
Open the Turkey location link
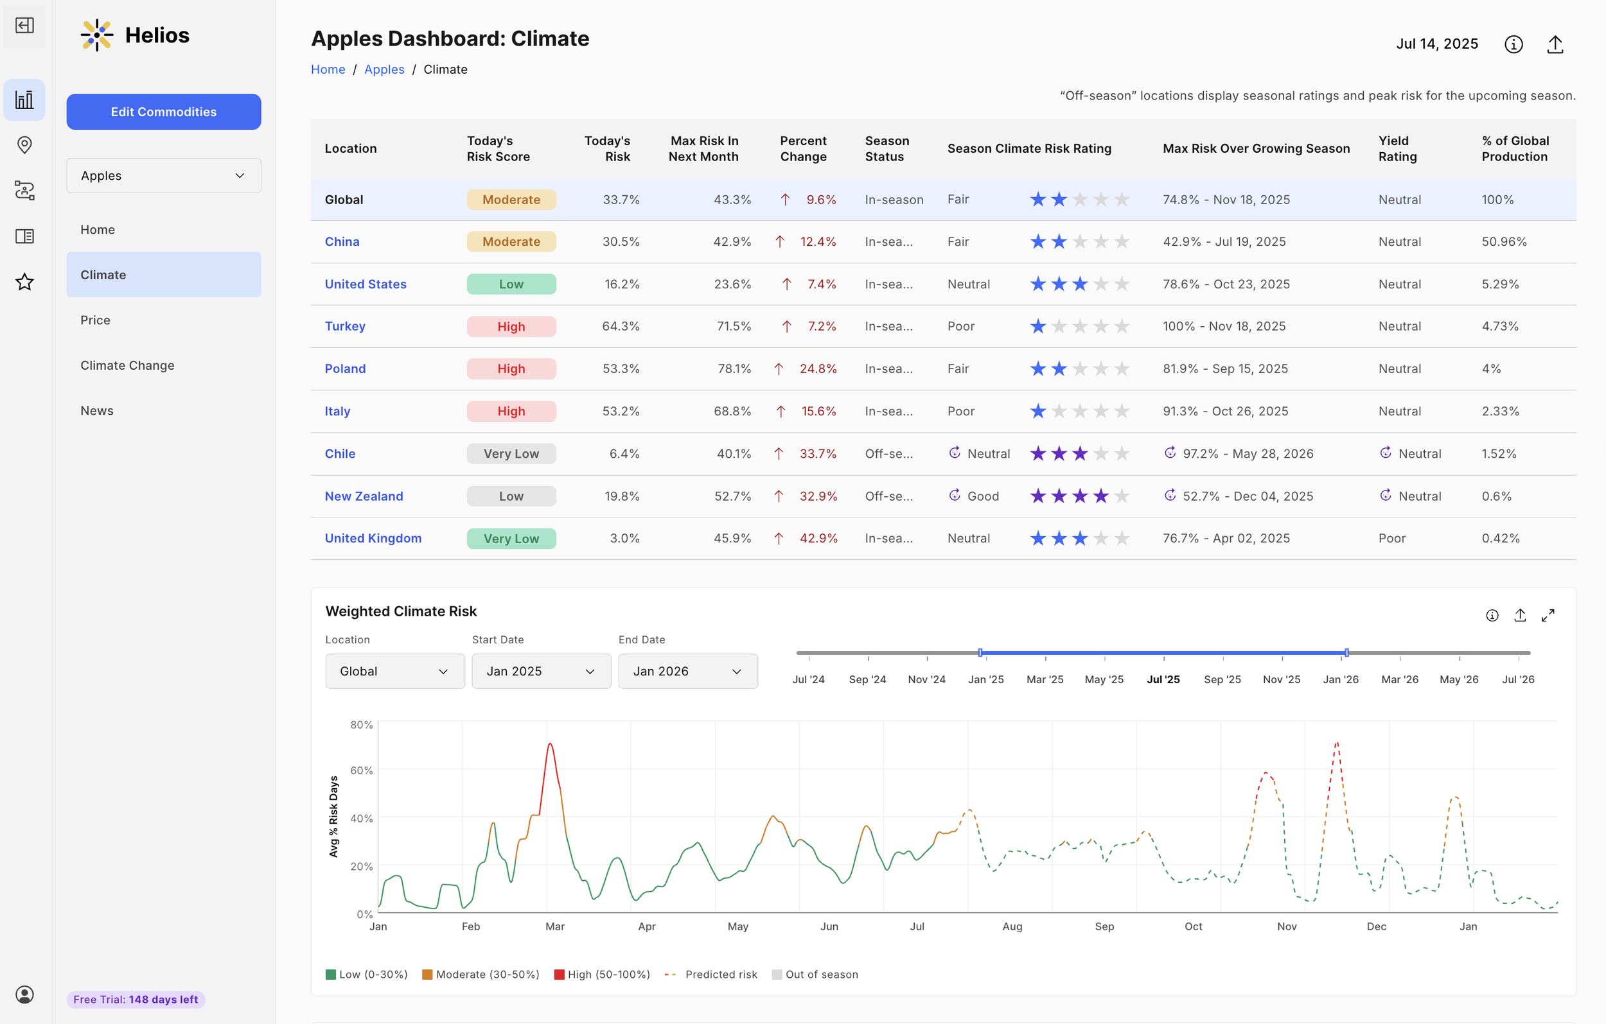point(345,326)
